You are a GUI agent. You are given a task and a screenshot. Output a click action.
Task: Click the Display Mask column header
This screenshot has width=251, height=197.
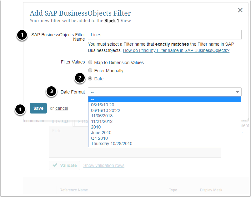pos(211,190)
